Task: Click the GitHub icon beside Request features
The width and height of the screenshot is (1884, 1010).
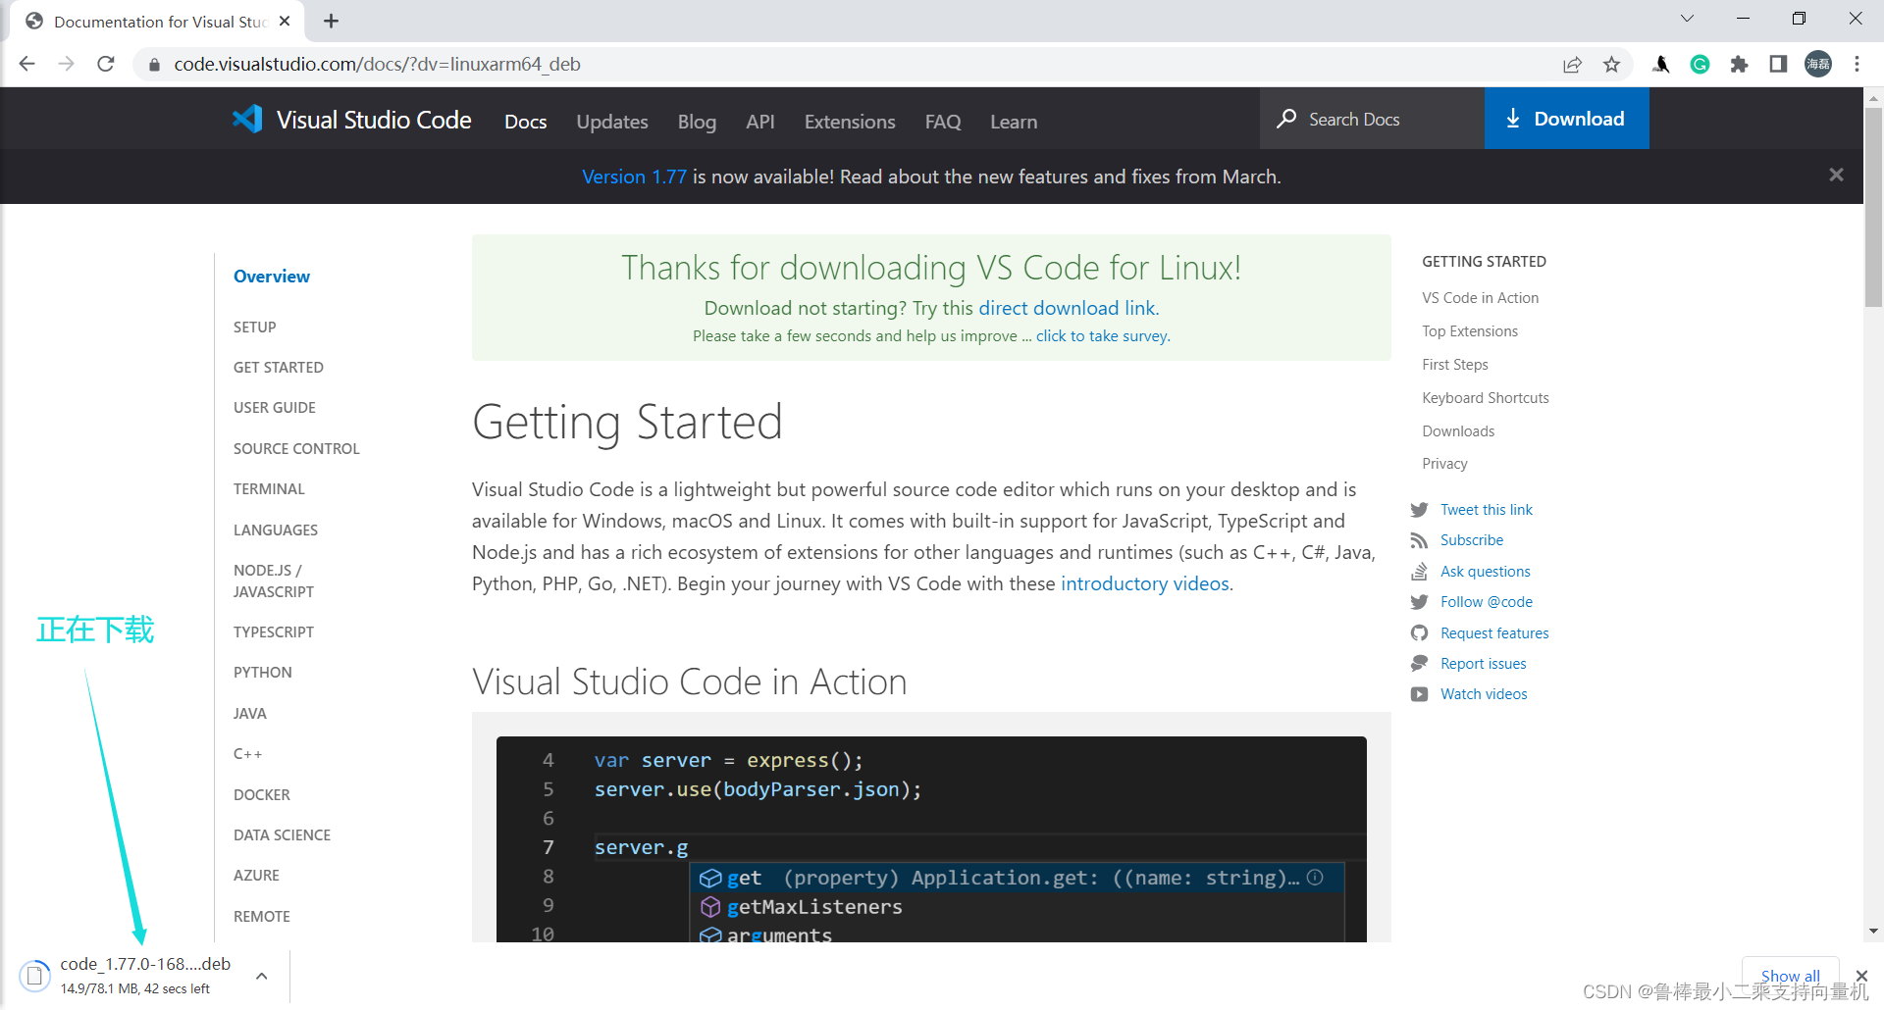Action: (x=1420, y=632)
